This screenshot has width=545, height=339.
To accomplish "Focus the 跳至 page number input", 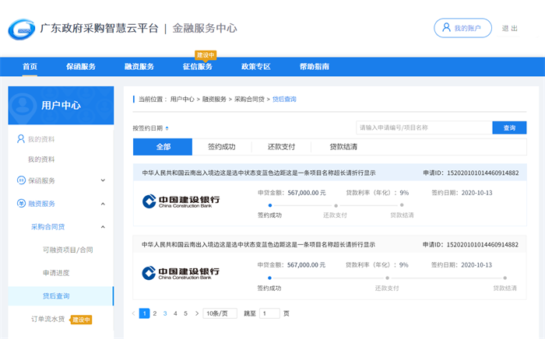I will (x=269, y=313).
